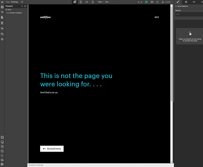Toggle grid overlay visibility icon
The image size is (203, 167).
coord(2,147)
